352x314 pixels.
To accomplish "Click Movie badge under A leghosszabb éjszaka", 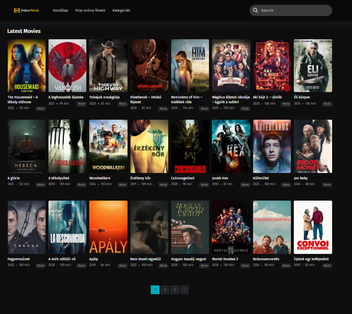I will click(81, 104).
